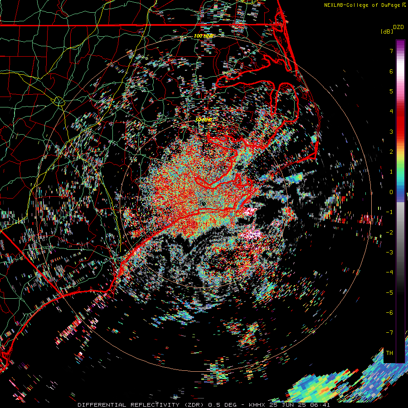Image resolution: width=408 pixels, height=408 pixels.
Task: Click the DZD legend title
Action: (x=398, y=27)
